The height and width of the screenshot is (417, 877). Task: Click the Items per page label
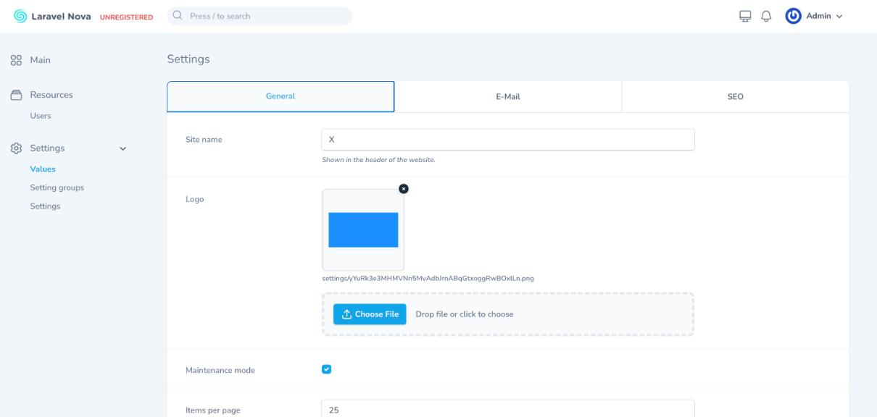pyautogui.click(x=213, y=410)
